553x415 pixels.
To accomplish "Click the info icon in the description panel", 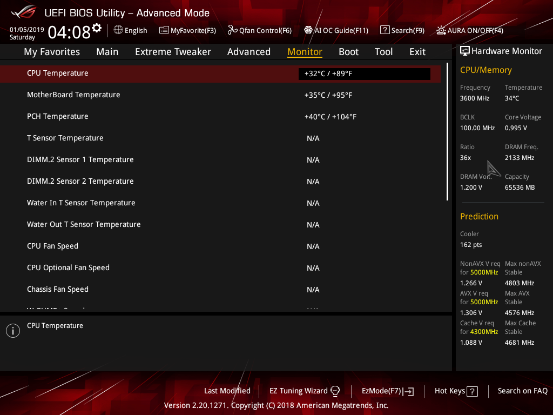I will [x=12, y=330].
